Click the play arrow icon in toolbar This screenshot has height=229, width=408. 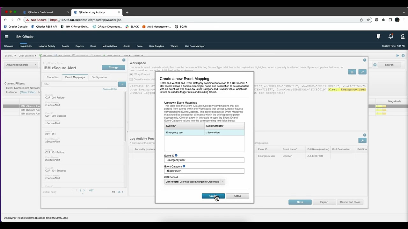click(398, 56)
